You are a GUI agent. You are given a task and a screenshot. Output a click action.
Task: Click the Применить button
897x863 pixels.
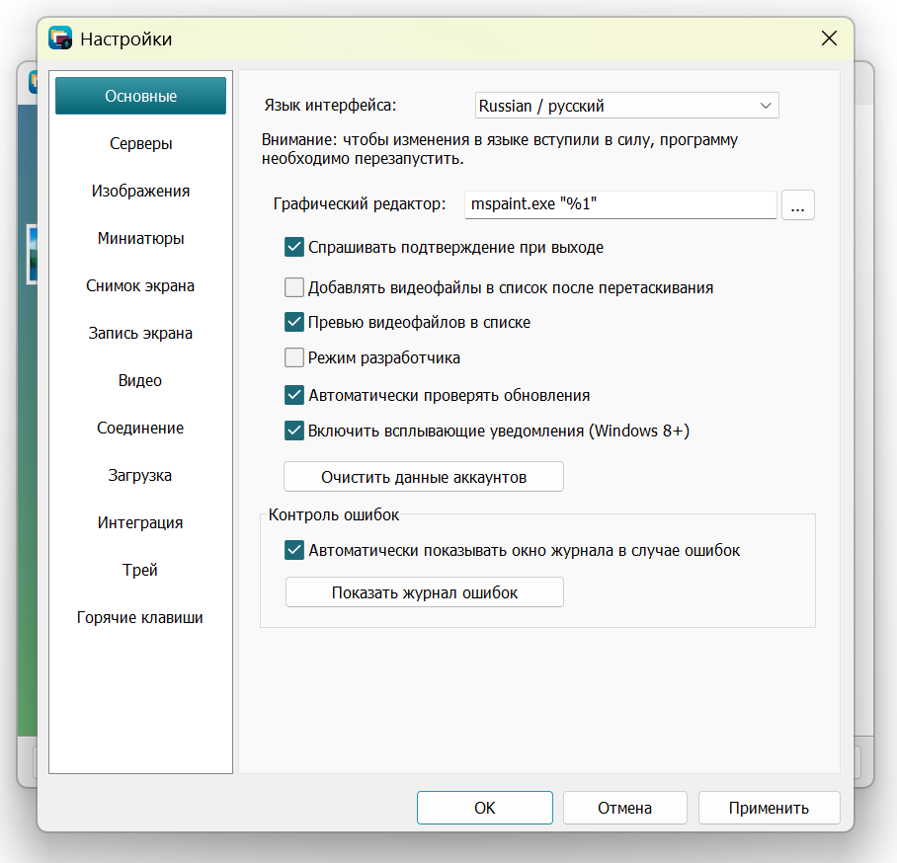tap(769, 808)
